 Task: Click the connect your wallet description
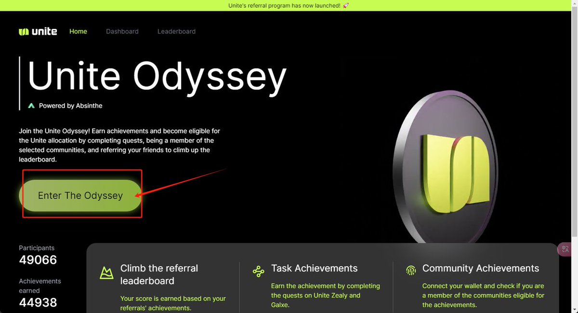[484, 295]
